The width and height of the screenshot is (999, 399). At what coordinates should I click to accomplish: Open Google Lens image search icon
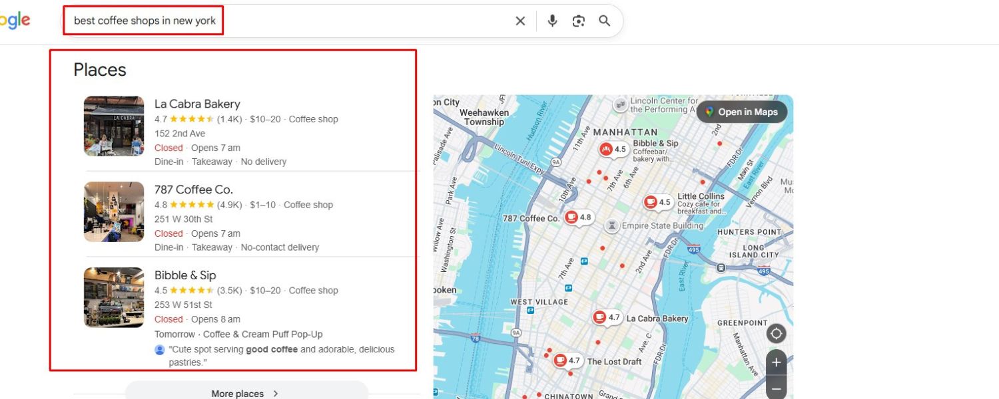point(578,21)
